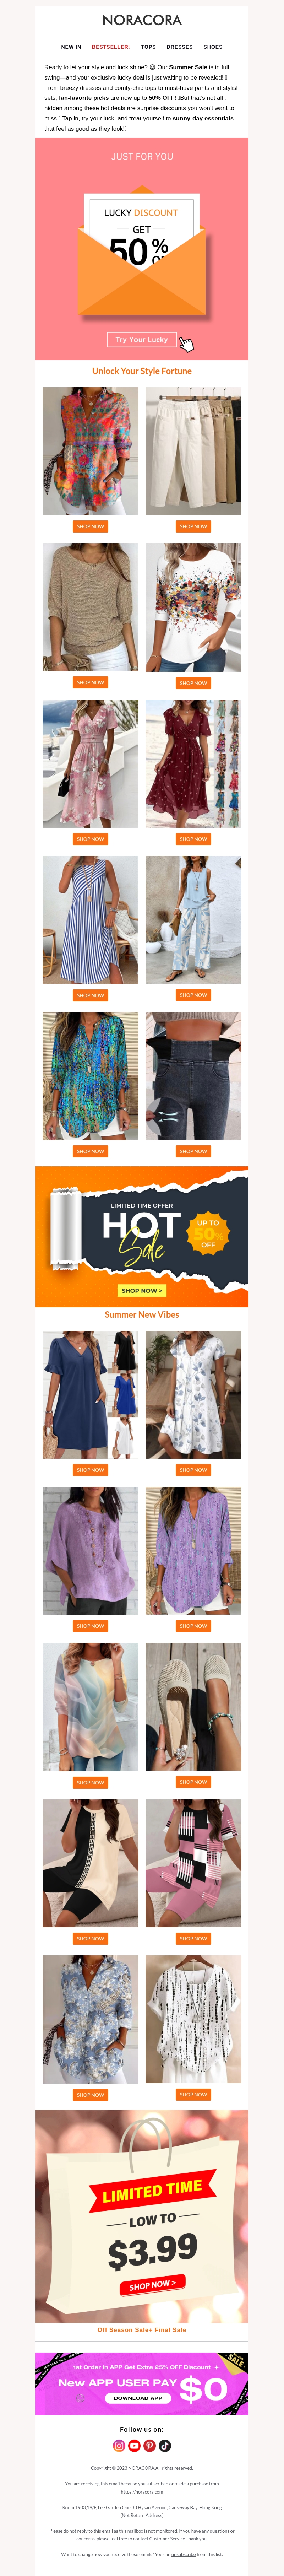Click DOWNLOAD APP button on app banner
Viewport: 284px width, 2576px height.
(138, 2398)
